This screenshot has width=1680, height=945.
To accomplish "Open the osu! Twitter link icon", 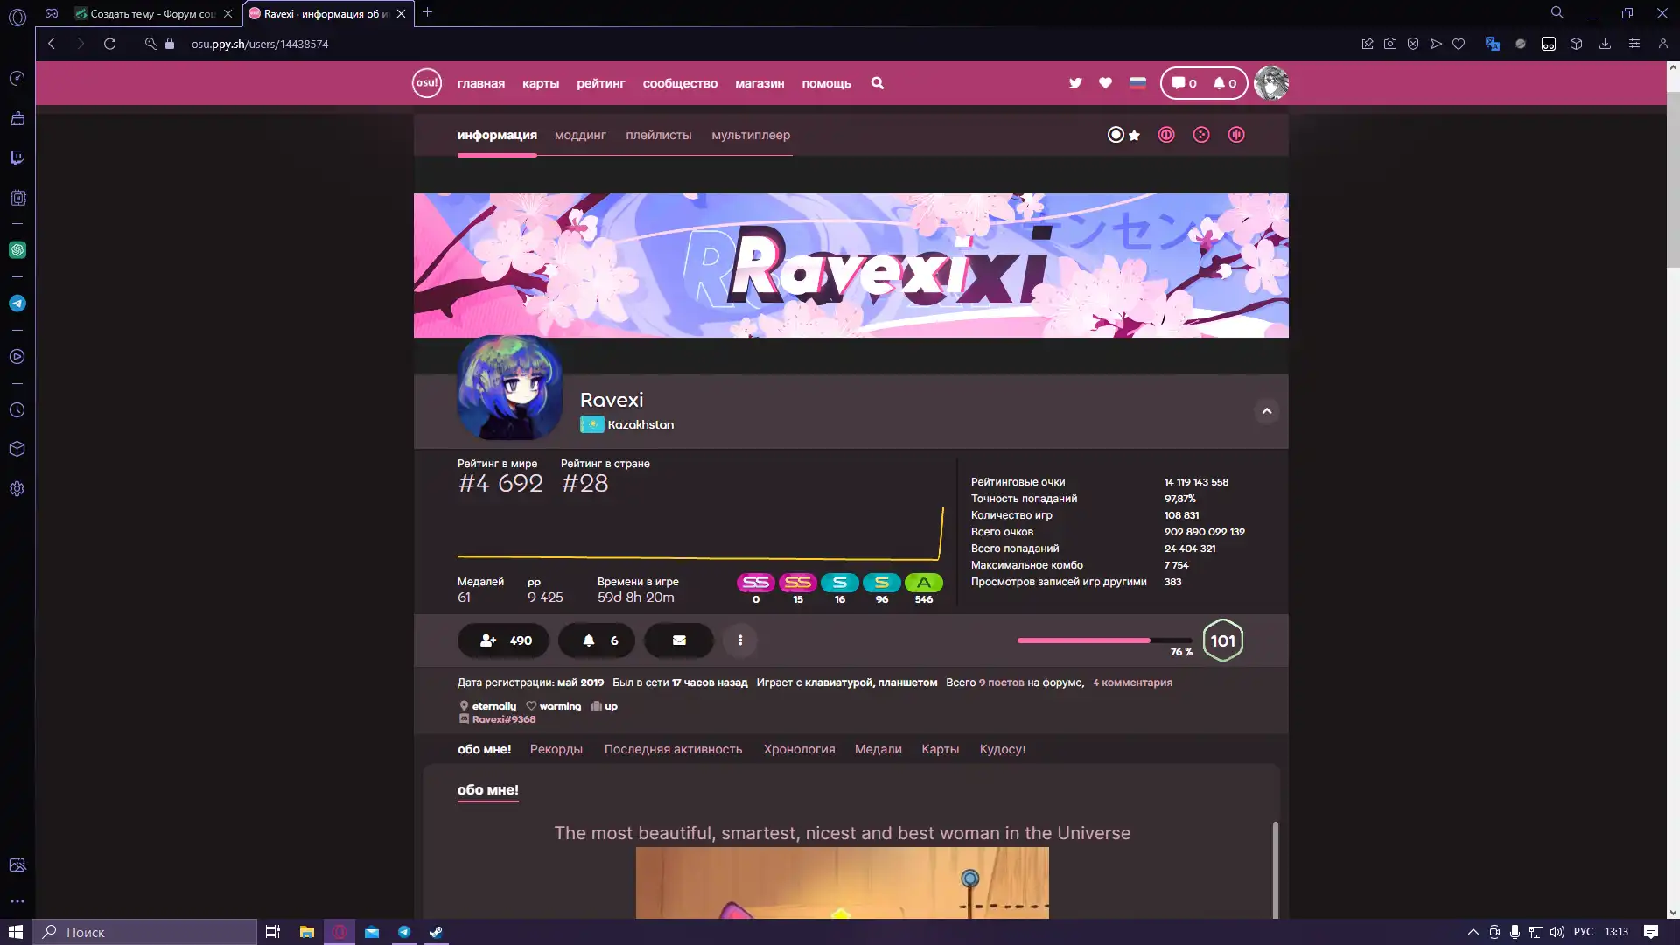I will click(1075, 83).
